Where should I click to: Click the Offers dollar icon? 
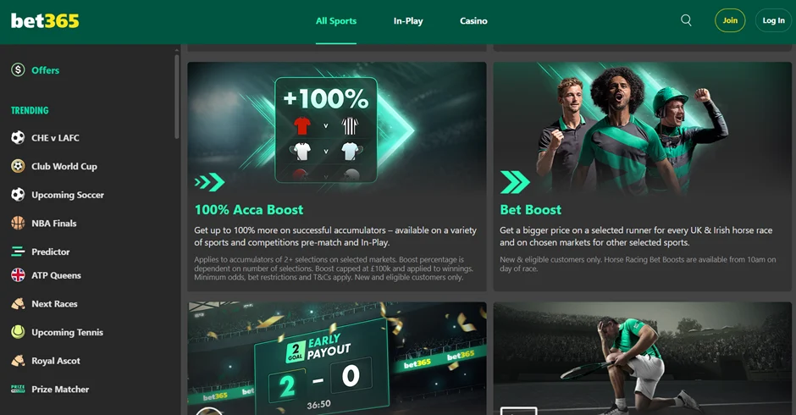18,69
